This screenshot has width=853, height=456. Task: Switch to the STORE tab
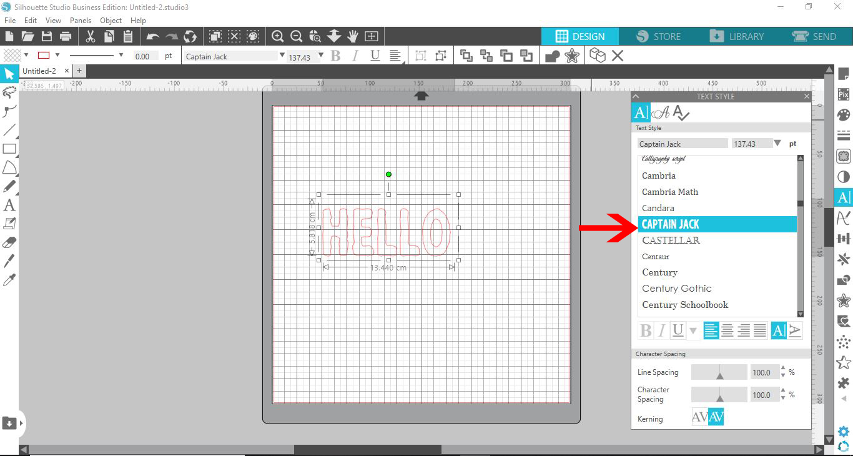(659, 36)
